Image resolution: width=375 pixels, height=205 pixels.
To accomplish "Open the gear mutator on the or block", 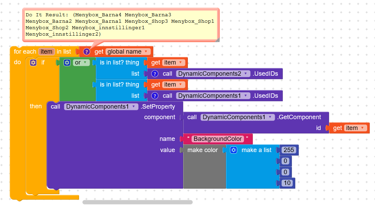I will 67,62.
